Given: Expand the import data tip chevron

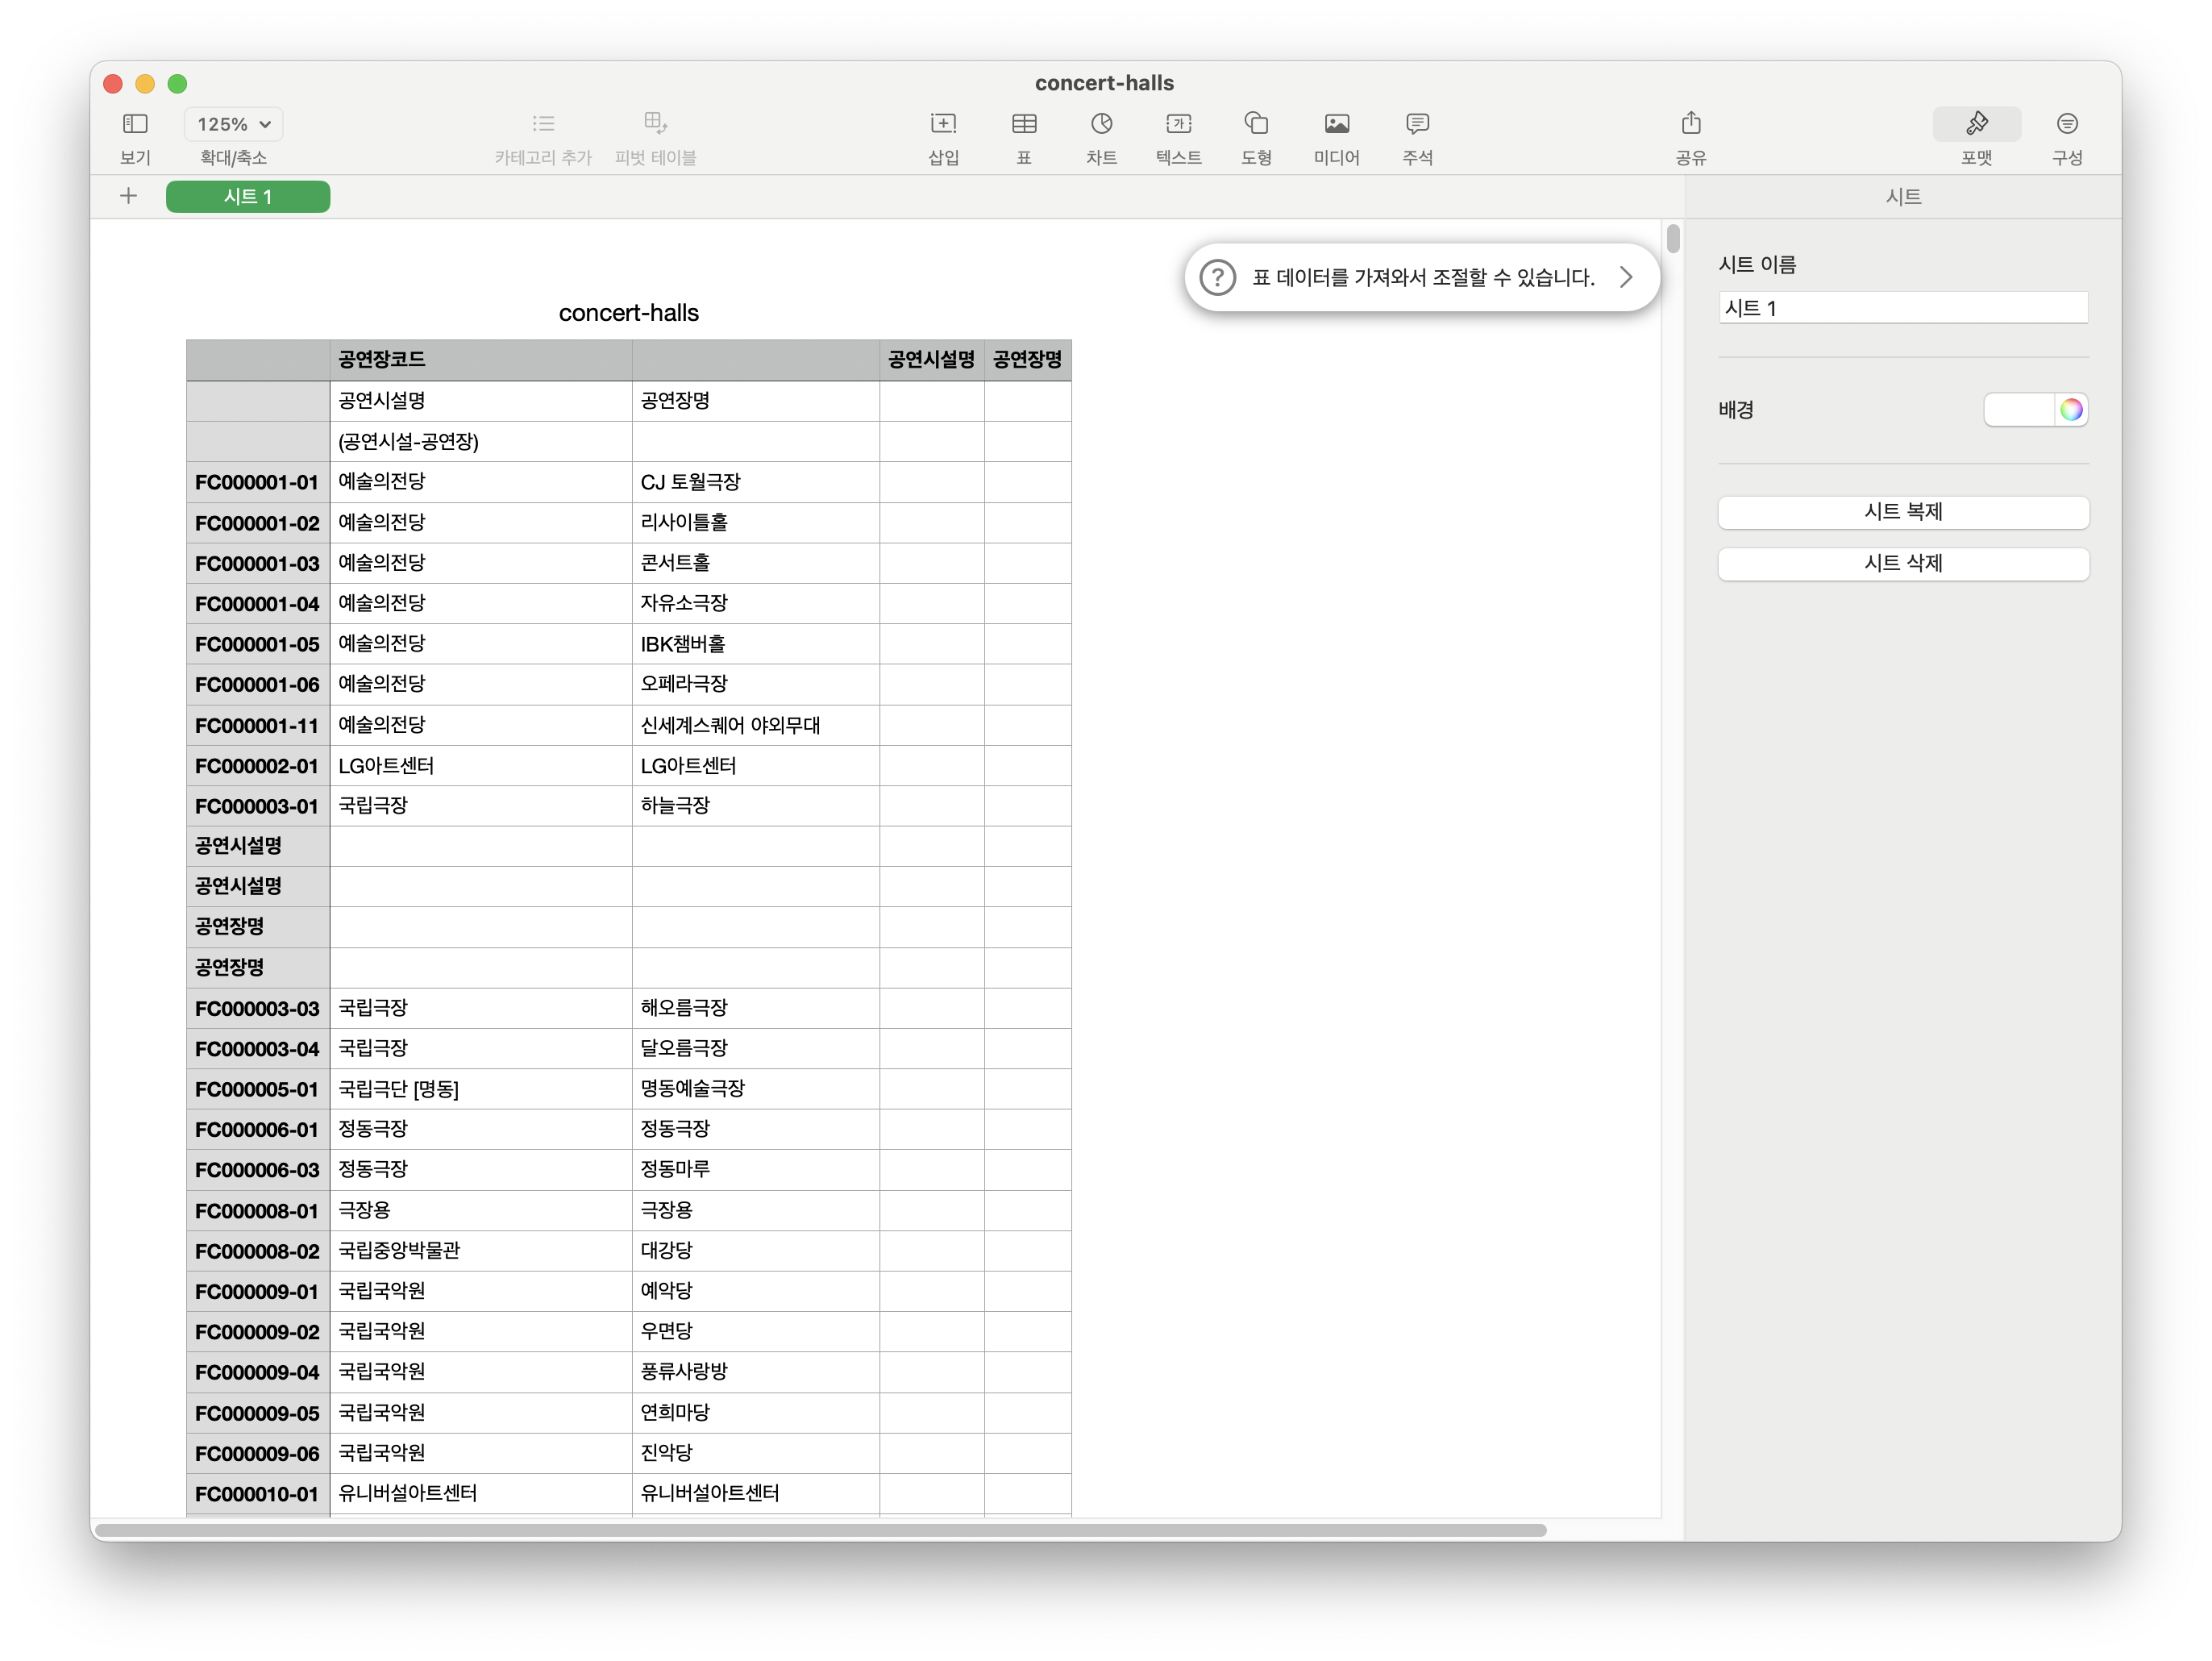Looking at the screenshot, I should pos(1626,277).
